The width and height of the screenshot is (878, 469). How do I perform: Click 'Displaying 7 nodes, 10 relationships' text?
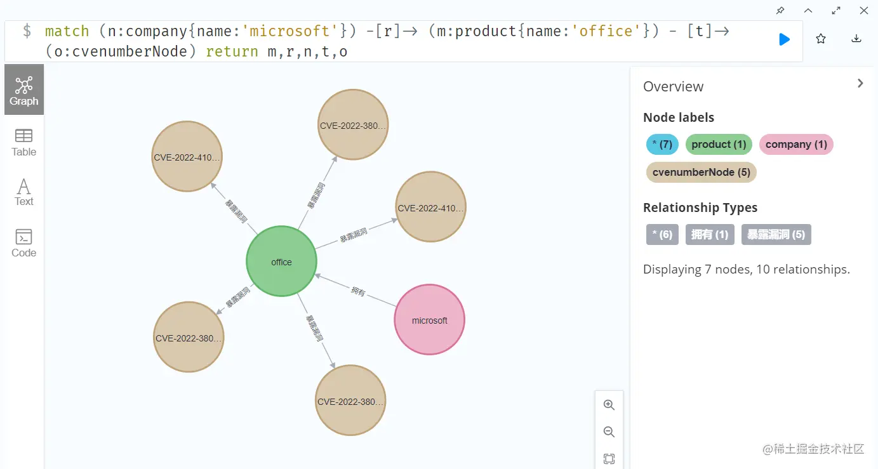click(x=747, y=269)
